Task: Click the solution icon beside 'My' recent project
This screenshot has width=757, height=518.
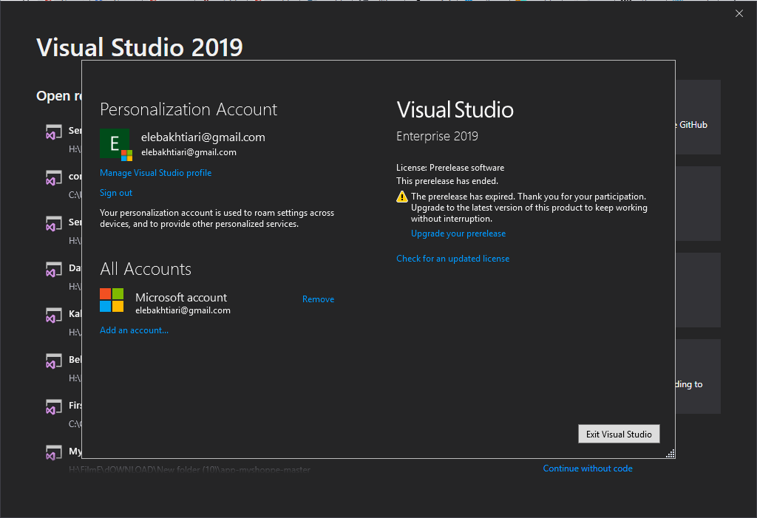Action: point(53,452)
